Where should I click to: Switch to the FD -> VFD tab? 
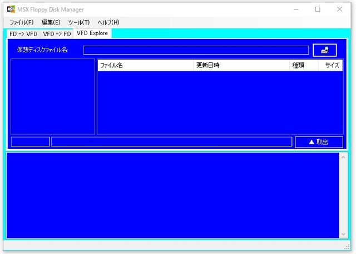(x=23, y=34)
